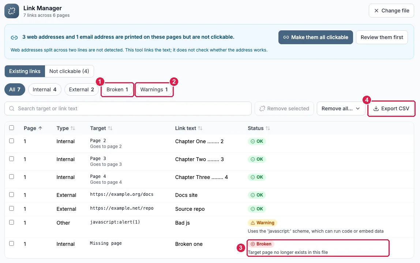Viewport: 420px width, 263px height.
Task: Click Target page no longer exists message
Action: click(x=288, y=252)
